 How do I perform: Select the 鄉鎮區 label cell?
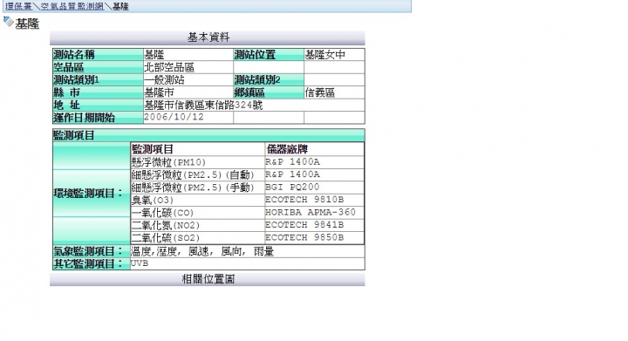(x=269, y=92)
